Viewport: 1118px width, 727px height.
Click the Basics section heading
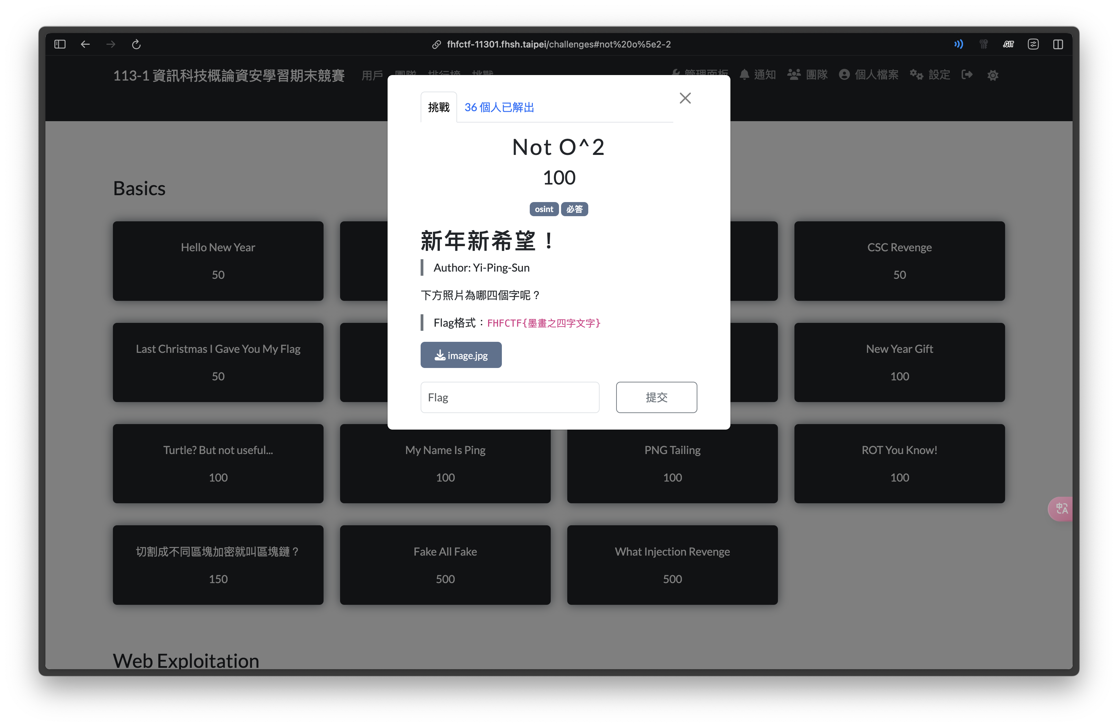[139, 189]
